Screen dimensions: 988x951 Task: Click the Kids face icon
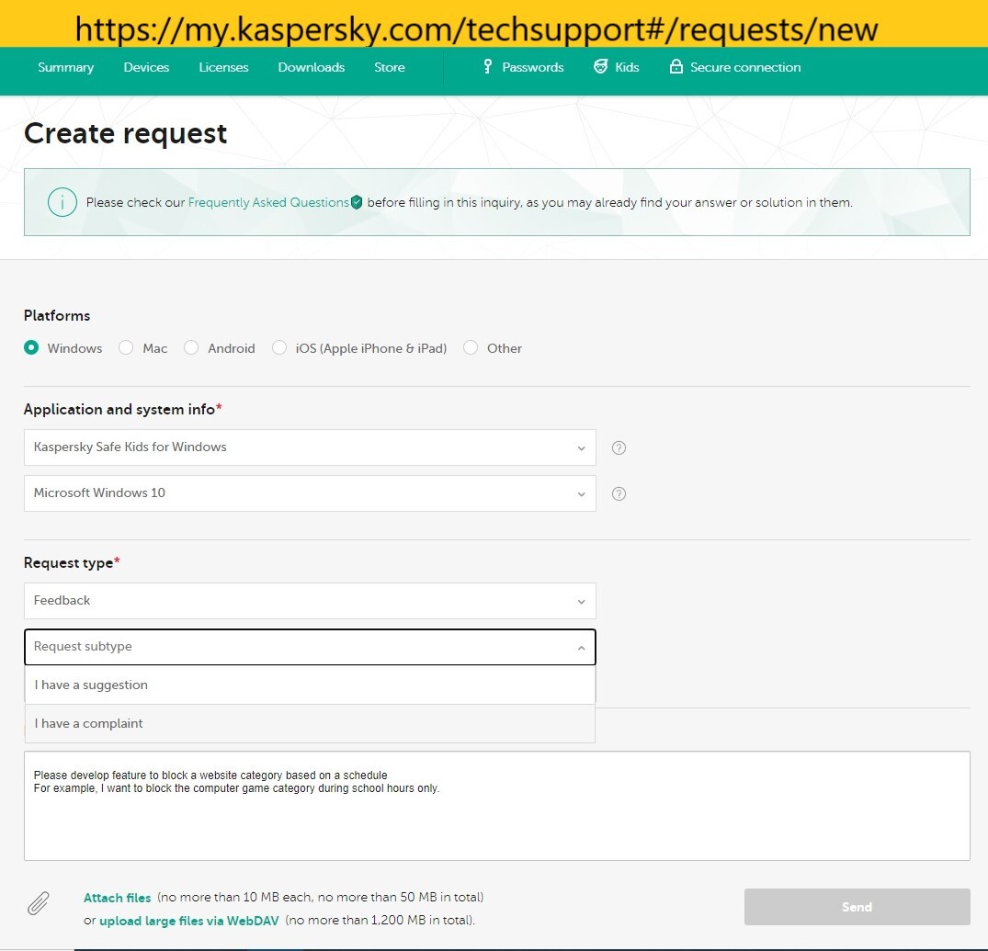(x=601, y=67)
